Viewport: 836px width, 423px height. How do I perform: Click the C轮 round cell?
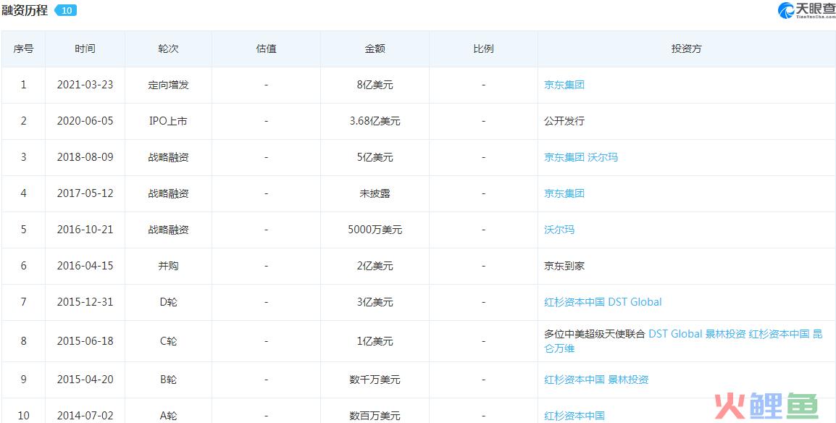(x=169, y=341)
